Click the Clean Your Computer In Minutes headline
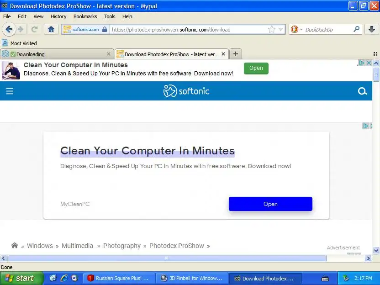This screenshot has width=380, height=285. click(148, 151)
